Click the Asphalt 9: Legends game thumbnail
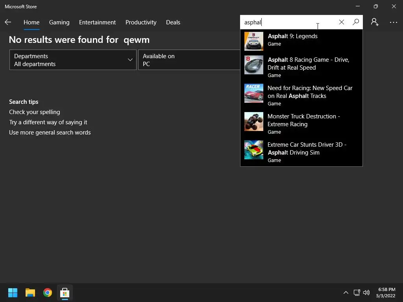The width and height of the screenshot is (403, 302). click(254, 41)
